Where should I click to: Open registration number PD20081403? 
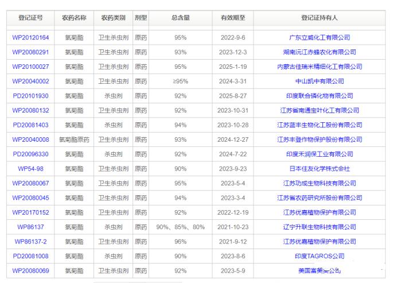coord(30,125)
